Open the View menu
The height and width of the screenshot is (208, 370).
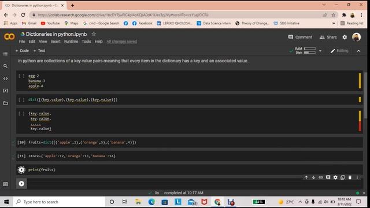tap(43, 42)
